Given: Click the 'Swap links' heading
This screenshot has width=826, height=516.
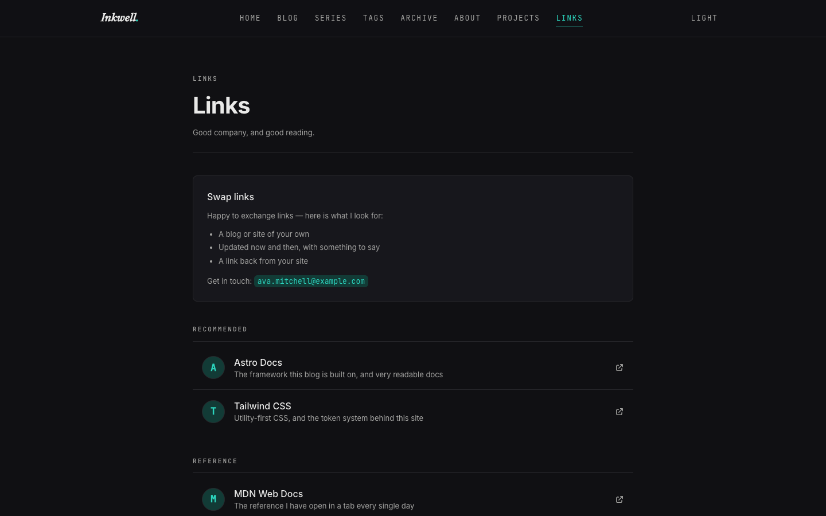Looking at the screenshot, I should (231, 197).
